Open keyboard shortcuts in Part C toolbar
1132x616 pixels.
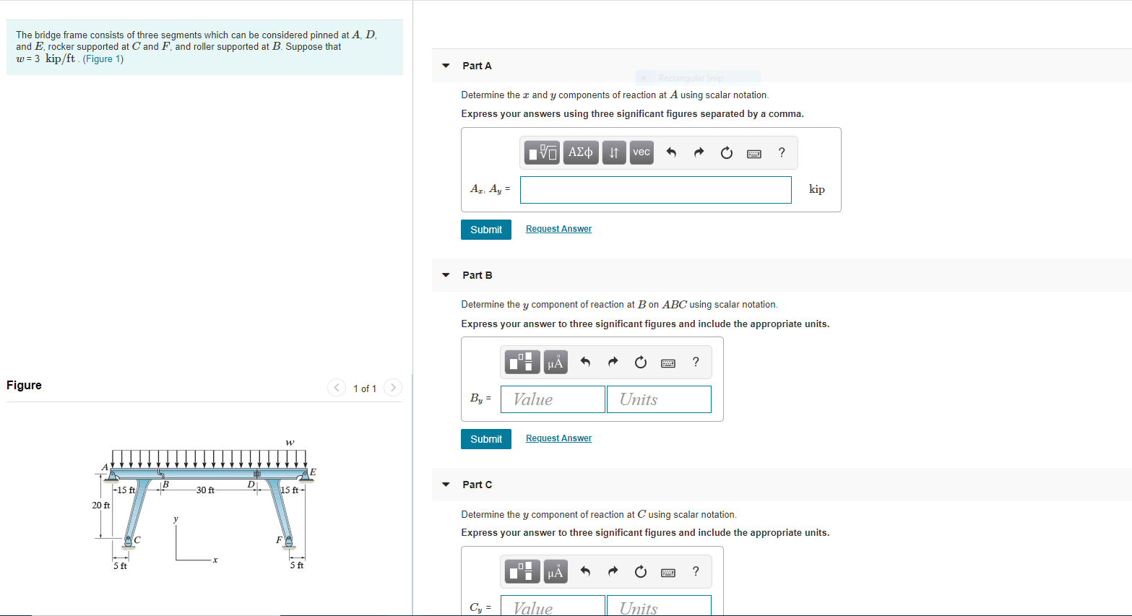[x=668, y=572]
